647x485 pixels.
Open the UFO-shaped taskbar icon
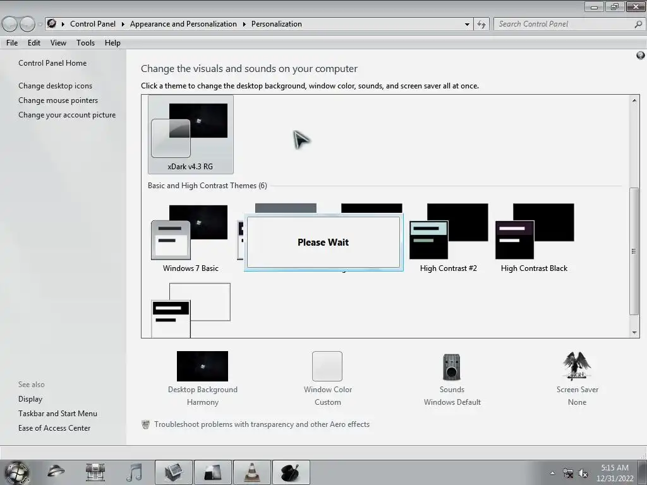coord(56,472)
